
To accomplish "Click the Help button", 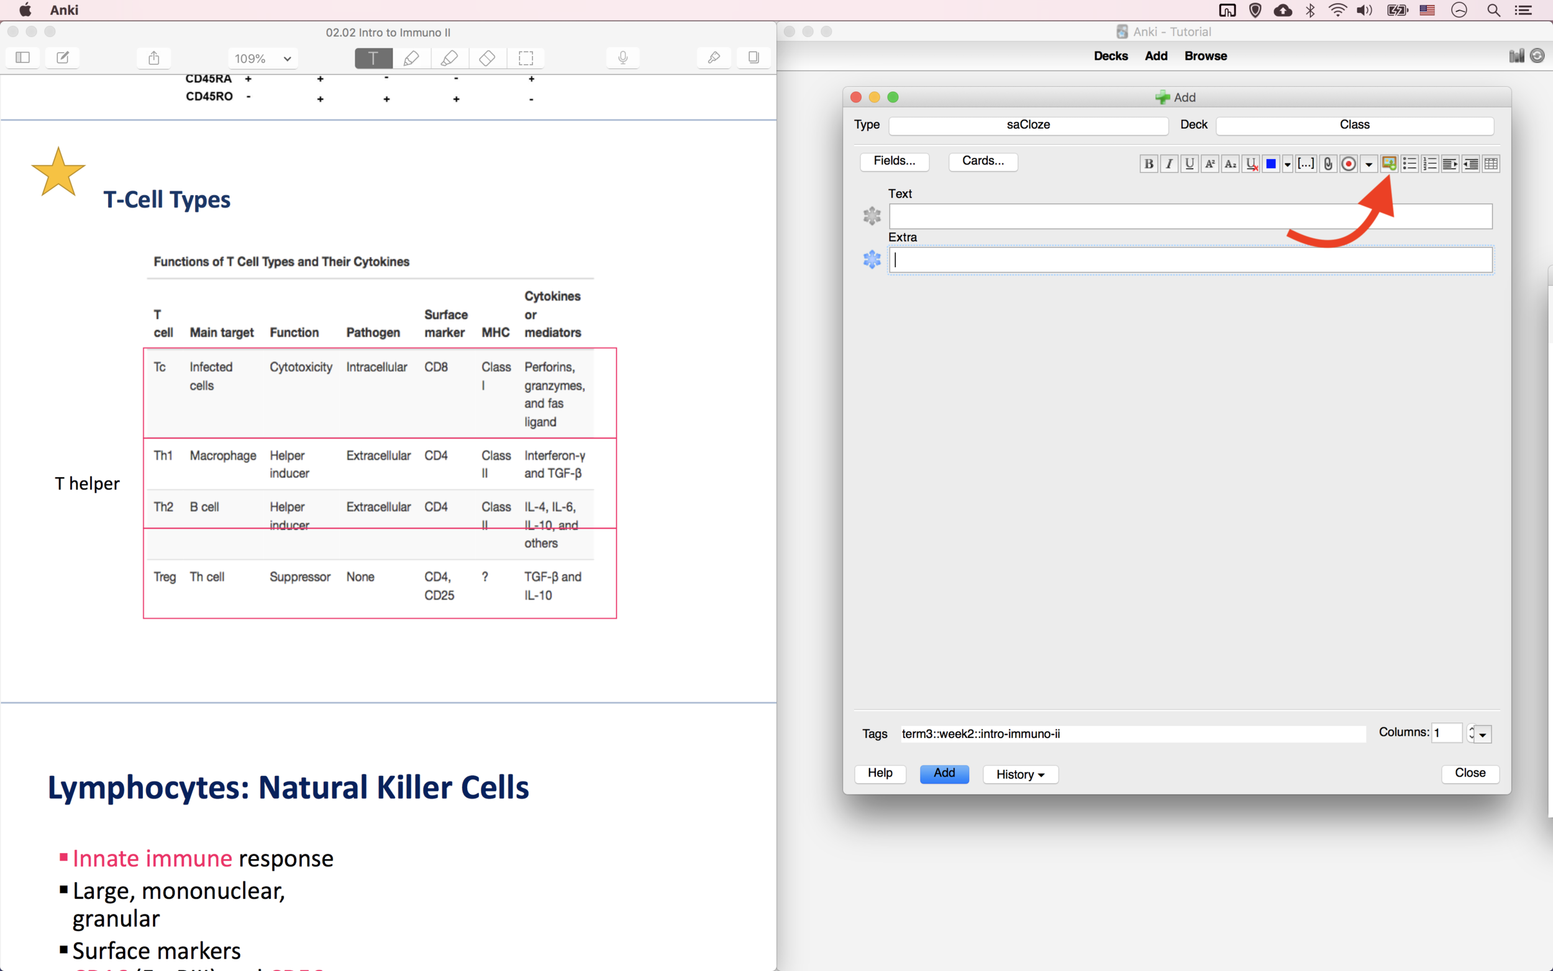I will pos(880,773).
